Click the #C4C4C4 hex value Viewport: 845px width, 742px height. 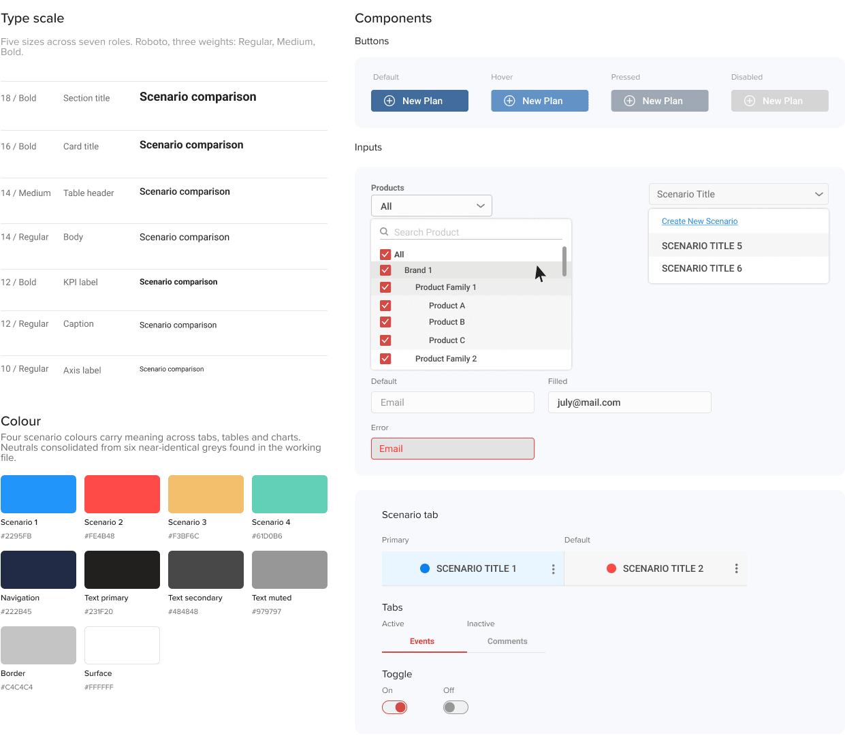click(x=17, y=687)
